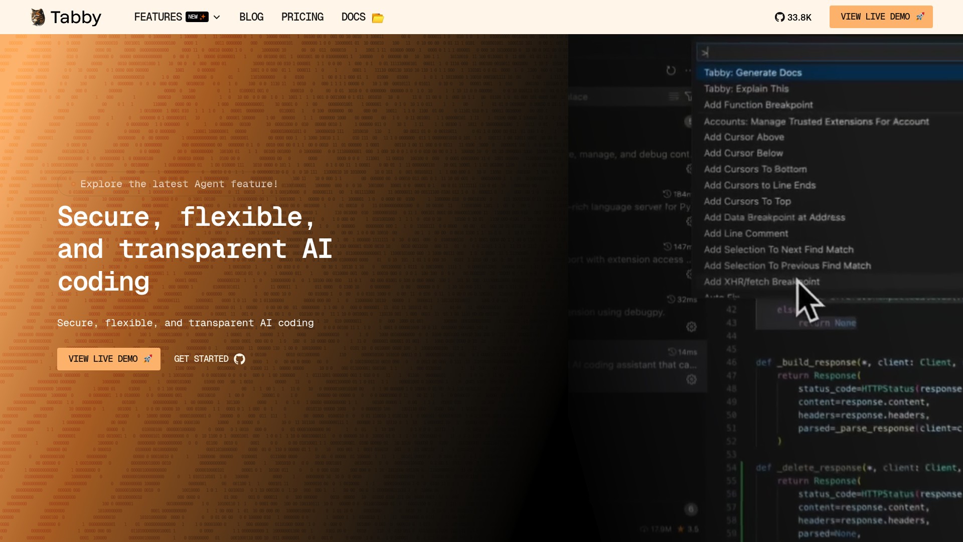Image resolution: width=963 pixels, height=542 pixels.
Task: Click the GitHub icon in the header
Action: pos(779,17)
